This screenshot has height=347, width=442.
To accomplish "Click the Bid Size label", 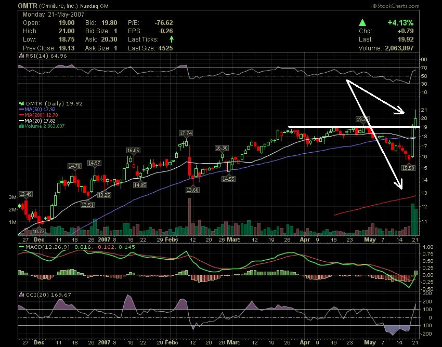I will point(97,31).
